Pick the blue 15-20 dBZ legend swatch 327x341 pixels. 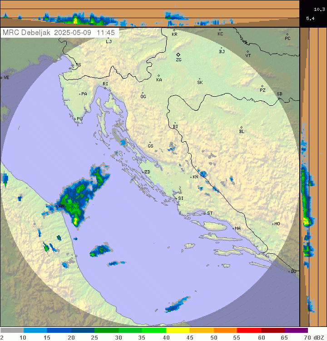[x=59, y=331]
